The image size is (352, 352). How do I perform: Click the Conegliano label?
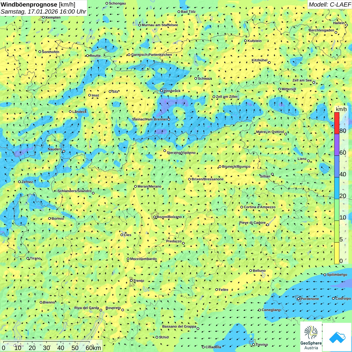click(x=271, y=310)
